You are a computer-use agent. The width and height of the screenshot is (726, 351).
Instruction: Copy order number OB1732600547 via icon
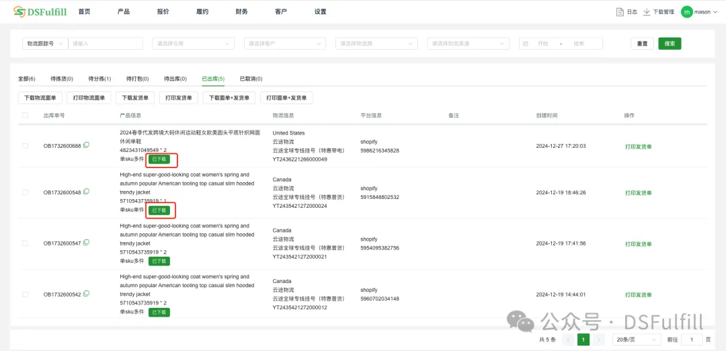coord(86,243)
